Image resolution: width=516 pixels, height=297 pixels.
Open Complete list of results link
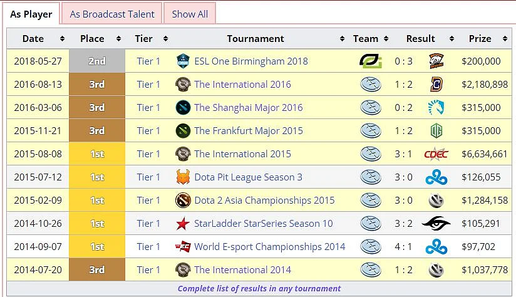tap(259, 289)
